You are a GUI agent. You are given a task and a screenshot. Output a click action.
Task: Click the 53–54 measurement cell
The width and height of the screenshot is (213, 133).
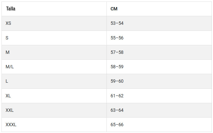[117, 23]
